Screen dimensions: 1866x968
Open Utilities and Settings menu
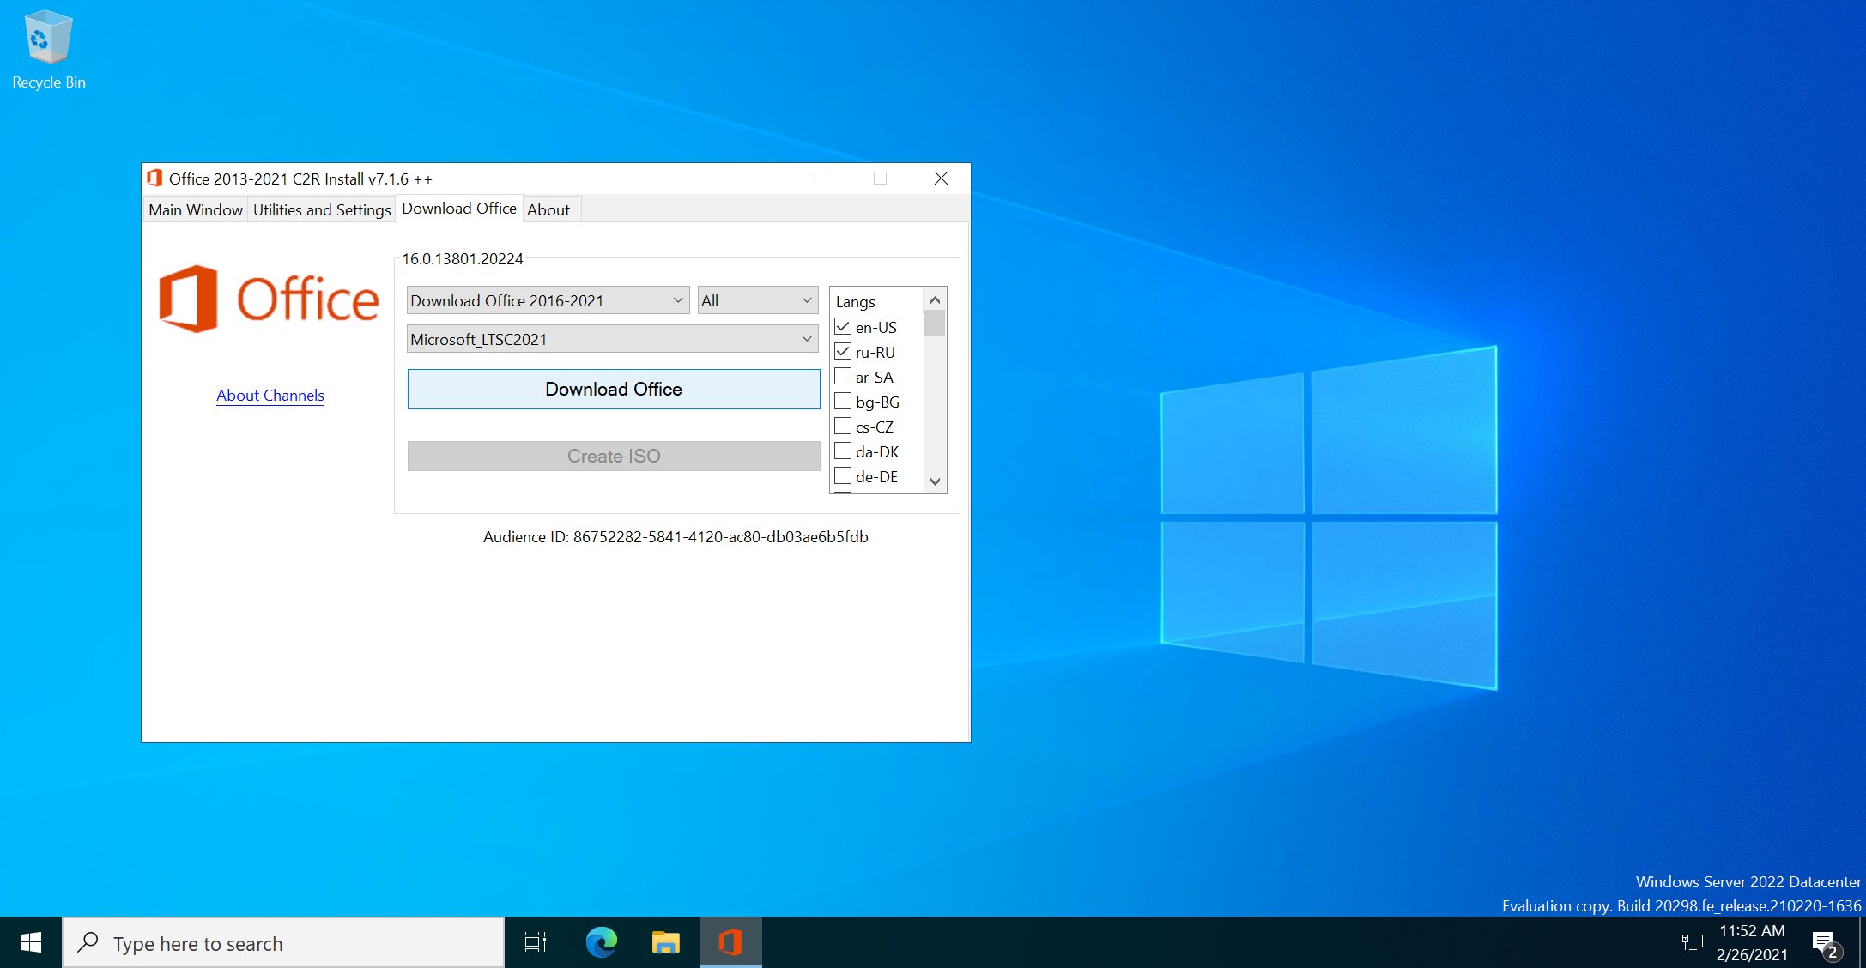322,209
